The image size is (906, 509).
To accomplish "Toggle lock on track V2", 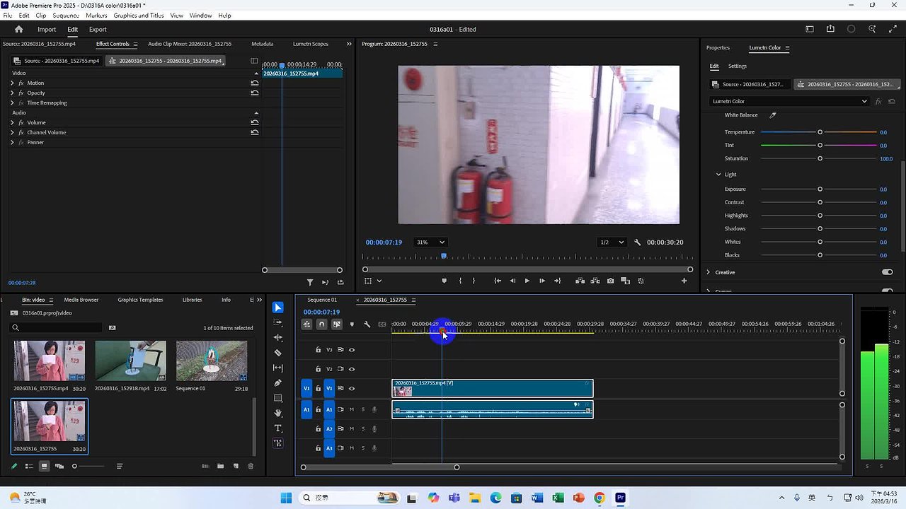I will coord(318,369).
